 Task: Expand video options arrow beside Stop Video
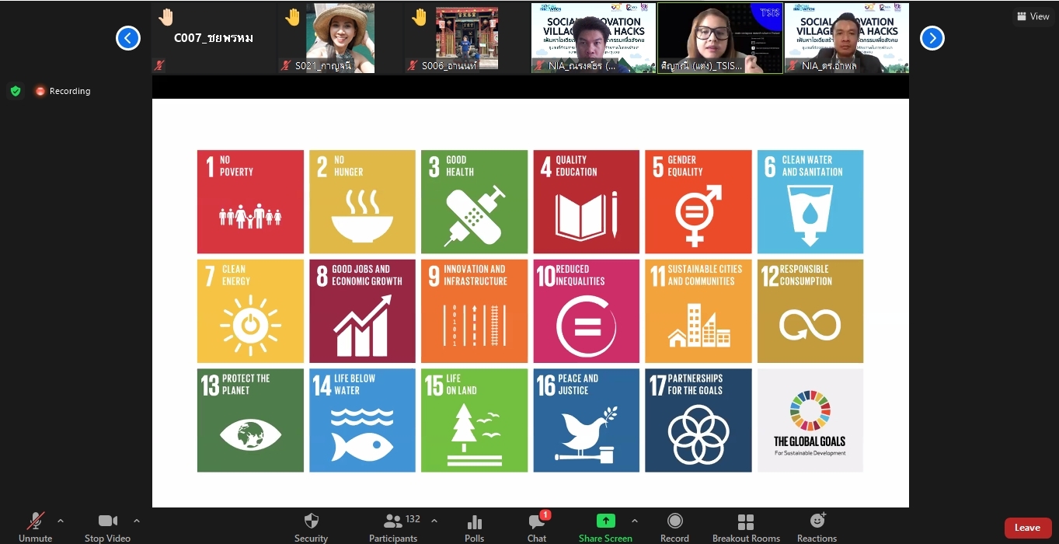(x=137, y=521)
